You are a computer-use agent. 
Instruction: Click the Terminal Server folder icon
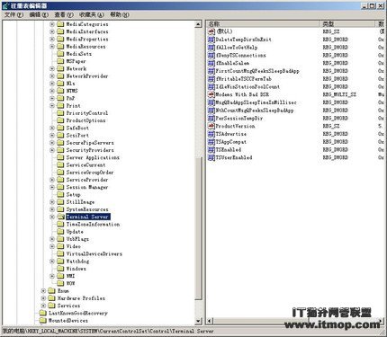click(x=60, y=217)
